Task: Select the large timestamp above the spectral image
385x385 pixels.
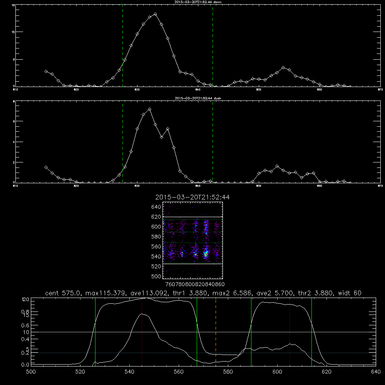Action: pos(192,197)
